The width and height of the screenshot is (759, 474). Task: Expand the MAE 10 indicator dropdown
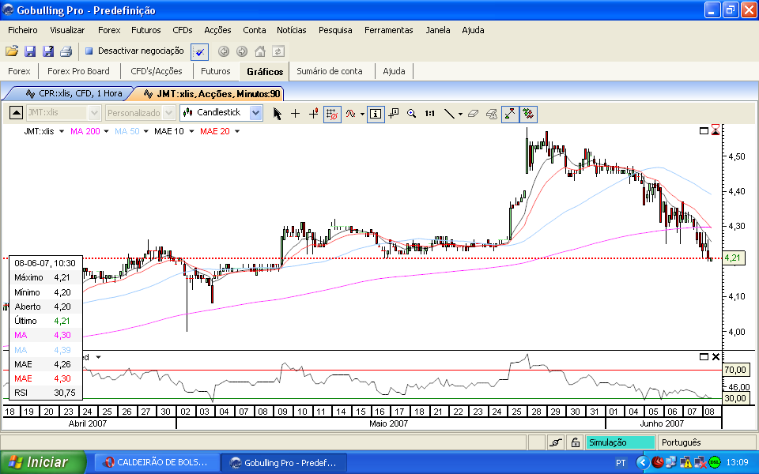pyautogui.click(x=191, y=132)
